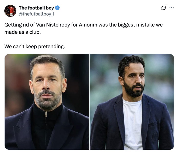Click the "We can't keep pretending." line

[35, 46]
